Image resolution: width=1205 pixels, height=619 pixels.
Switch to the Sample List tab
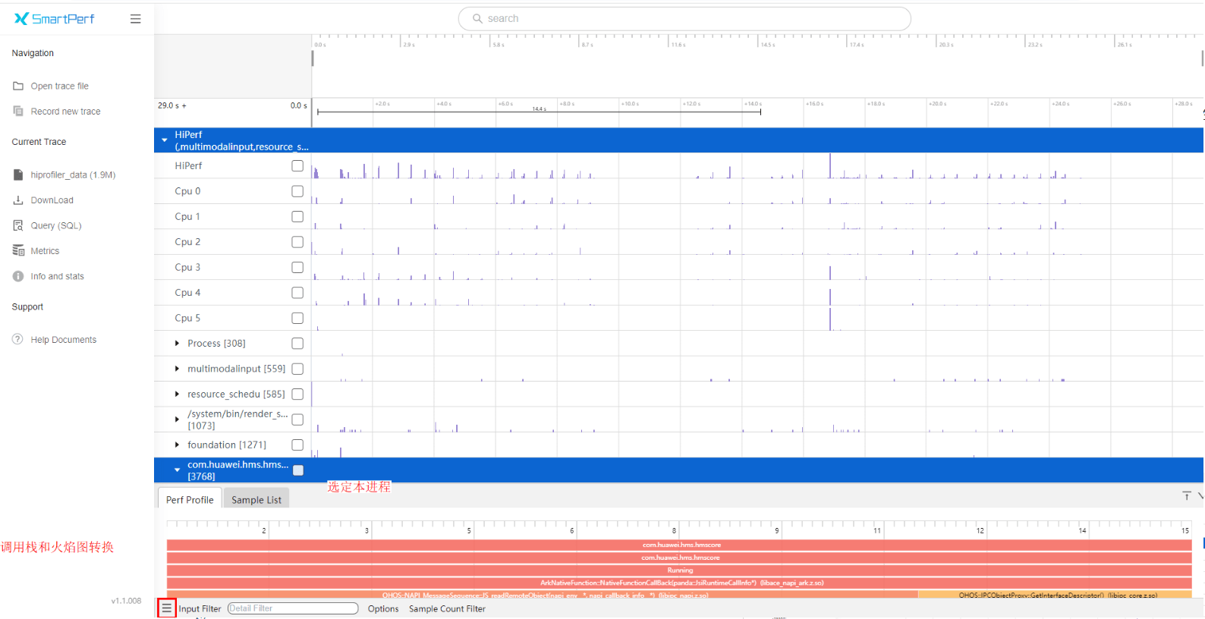click(x=256, y=499)
